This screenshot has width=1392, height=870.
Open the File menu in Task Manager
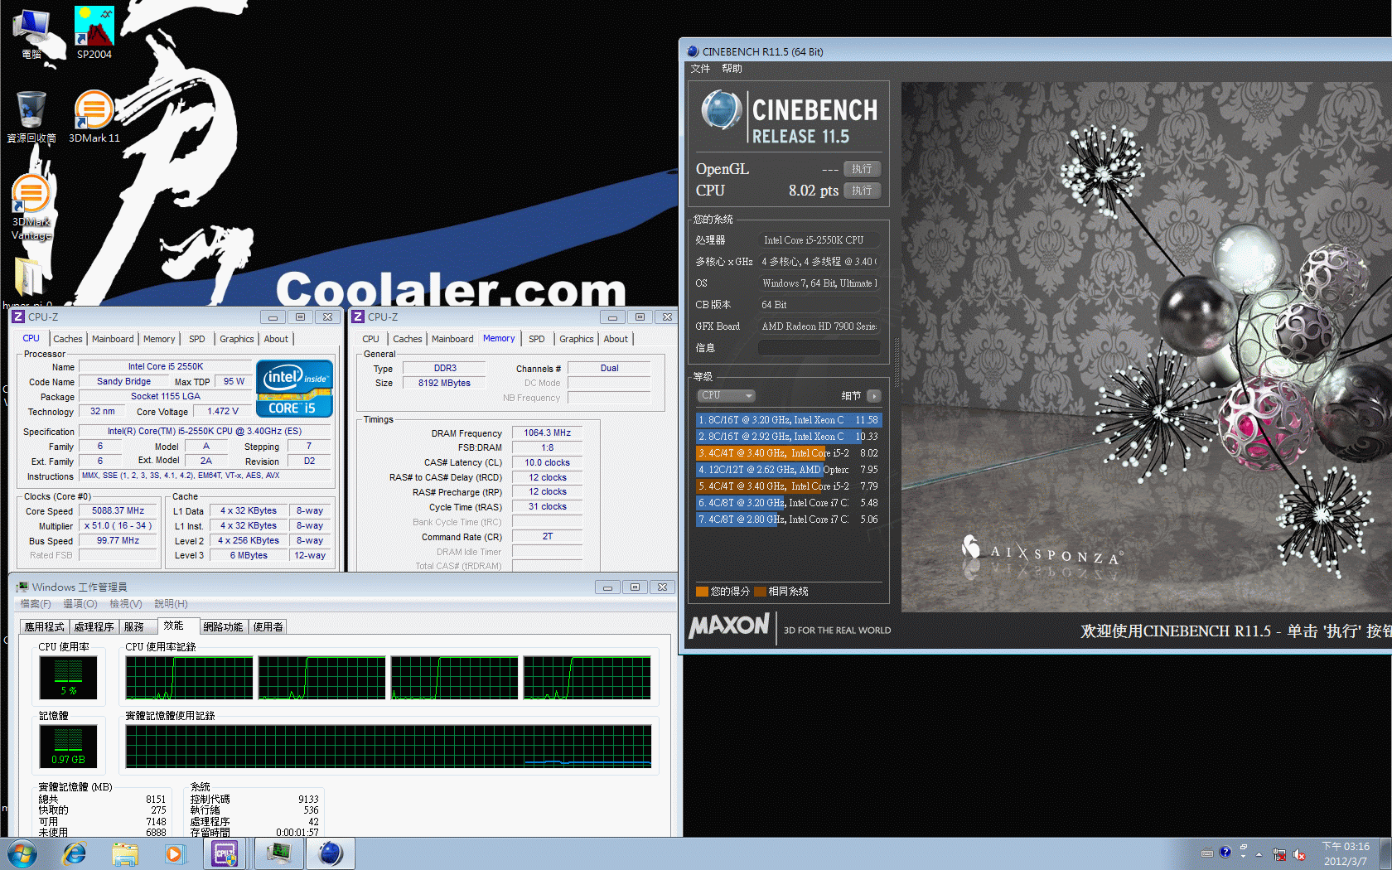tap(36, 604)
